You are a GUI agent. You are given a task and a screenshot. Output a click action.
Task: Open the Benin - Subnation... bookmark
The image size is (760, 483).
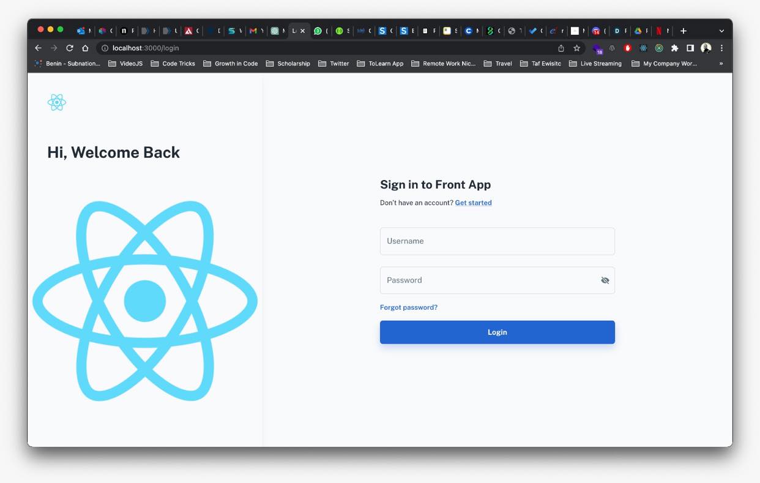[x=67, y=64]
